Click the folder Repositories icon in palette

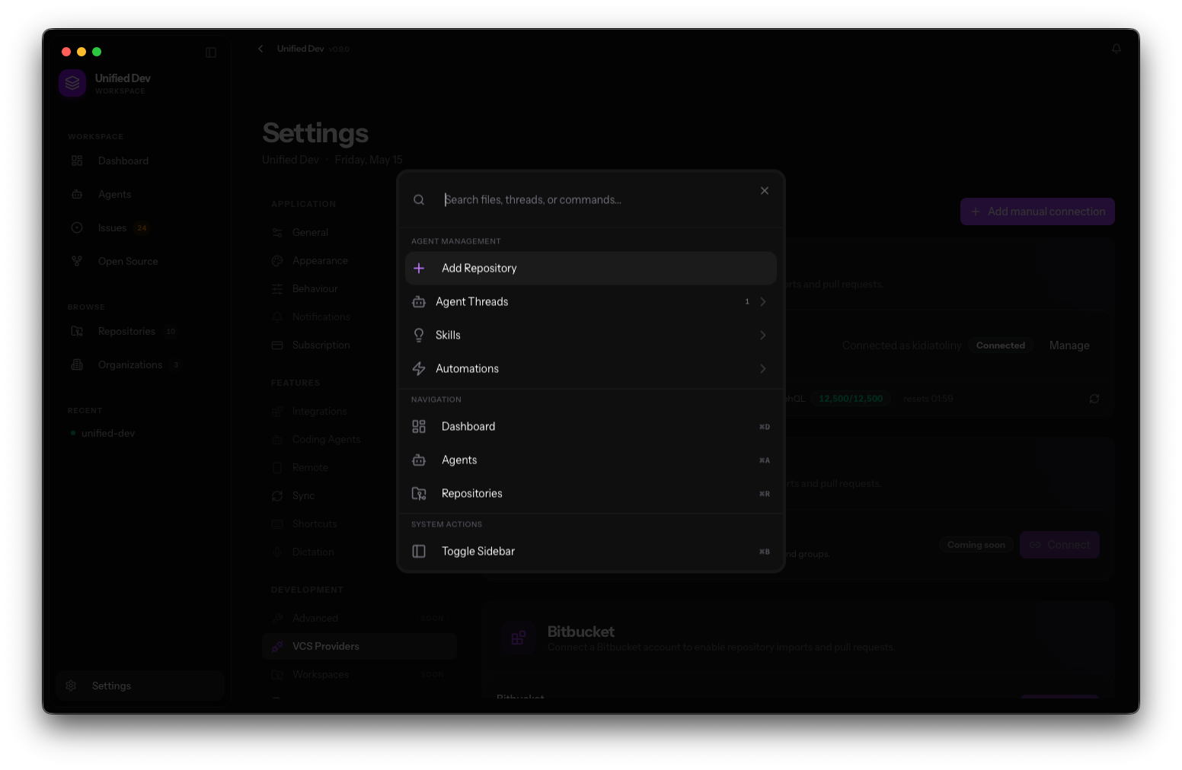click(419, 494)
